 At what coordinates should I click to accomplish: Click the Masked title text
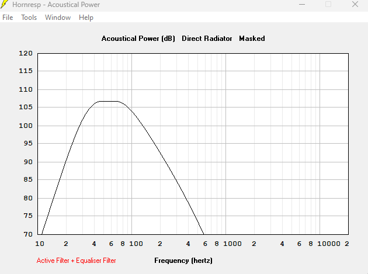point(252,39)
